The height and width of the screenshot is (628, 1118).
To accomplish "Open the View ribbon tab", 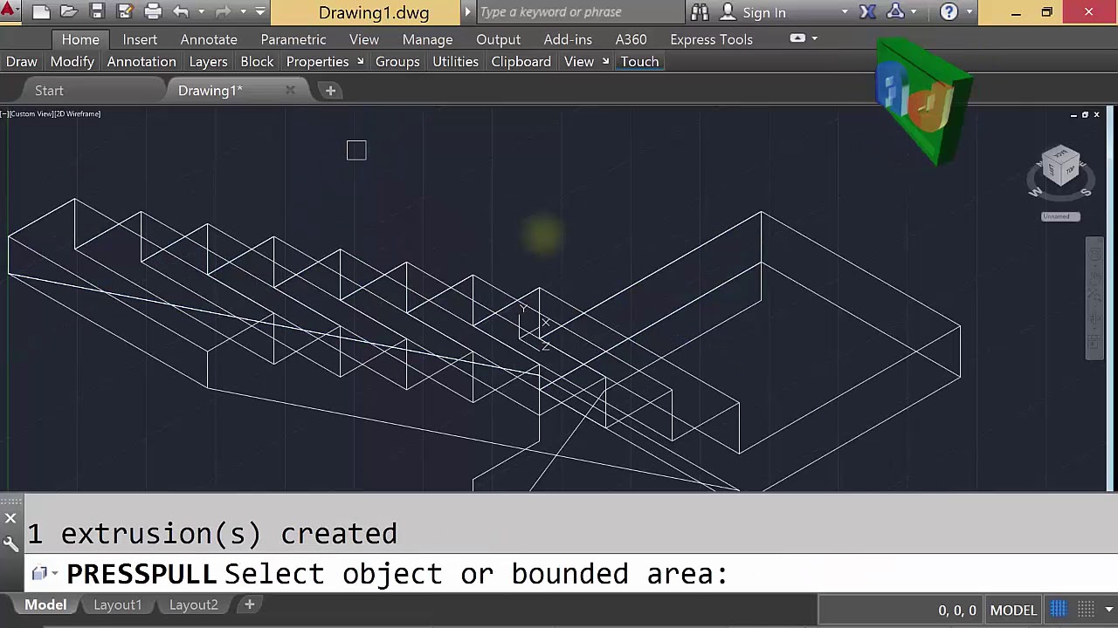I will pyautogui.click(x=364, y=39).
